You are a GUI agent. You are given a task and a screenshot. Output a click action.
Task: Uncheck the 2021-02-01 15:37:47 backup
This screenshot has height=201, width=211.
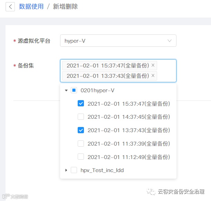[x=81, y=103]
